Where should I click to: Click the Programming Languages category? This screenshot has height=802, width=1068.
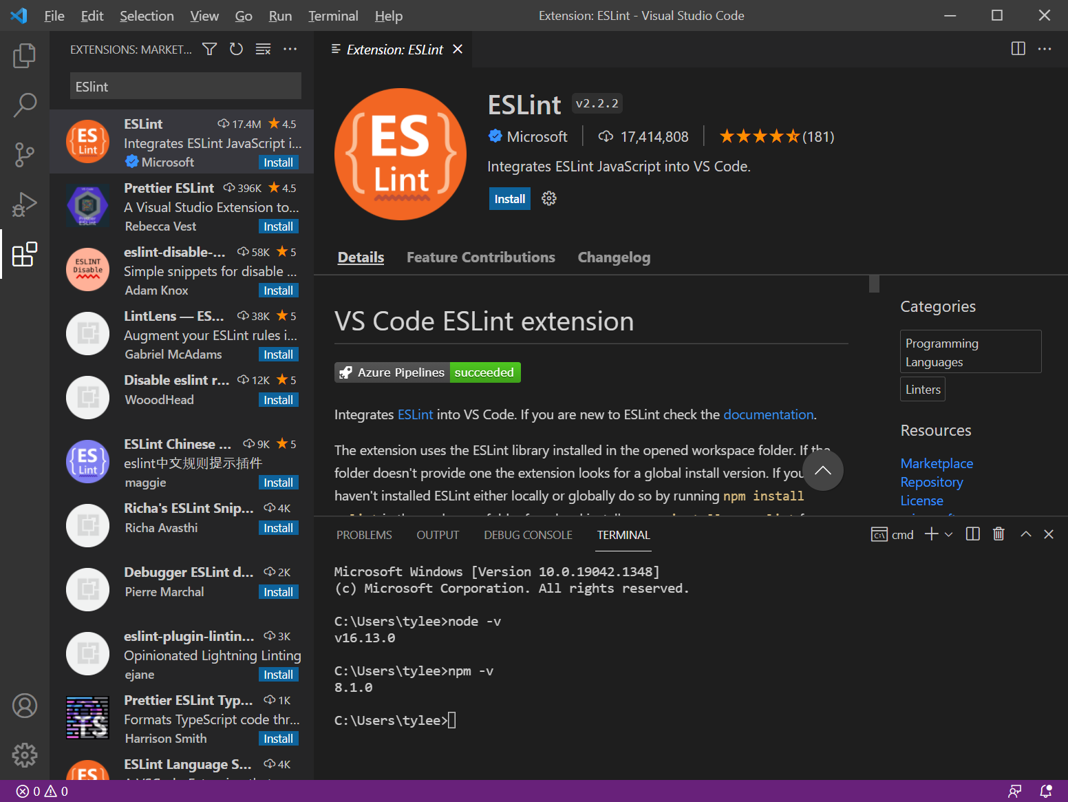point(970,352)
